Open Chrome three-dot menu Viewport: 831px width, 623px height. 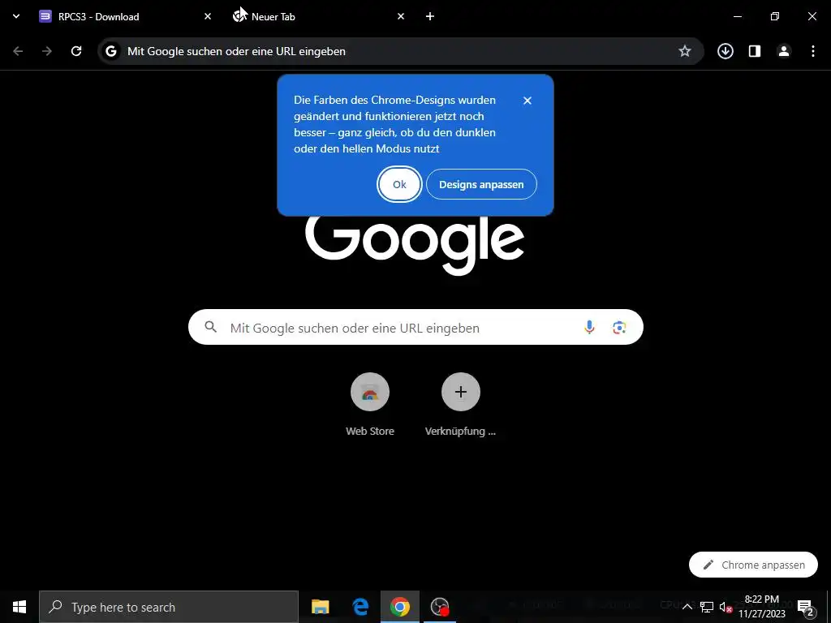813,51
